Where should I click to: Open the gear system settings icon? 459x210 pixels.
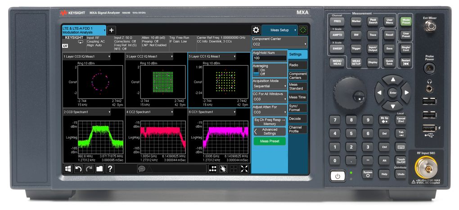click(x=256, y=30)
